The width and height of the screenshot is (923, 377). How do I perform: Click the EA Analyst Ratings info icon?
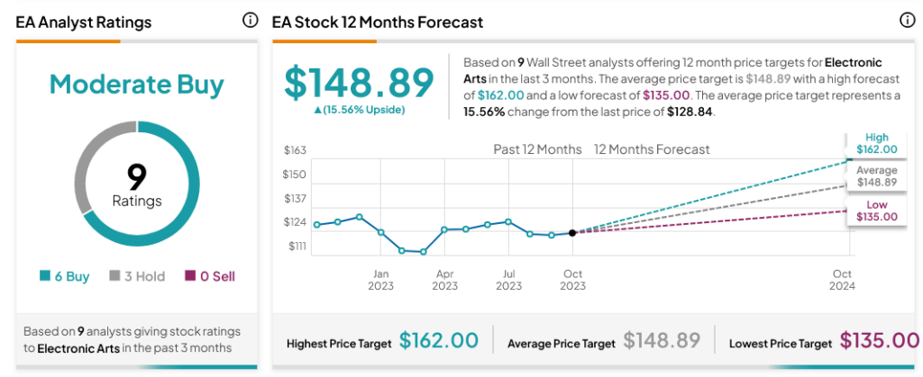(x=251, y=21)
